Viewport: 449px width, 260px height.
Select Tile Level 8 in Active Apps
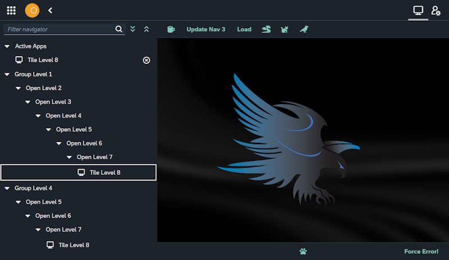click(43, 60)
